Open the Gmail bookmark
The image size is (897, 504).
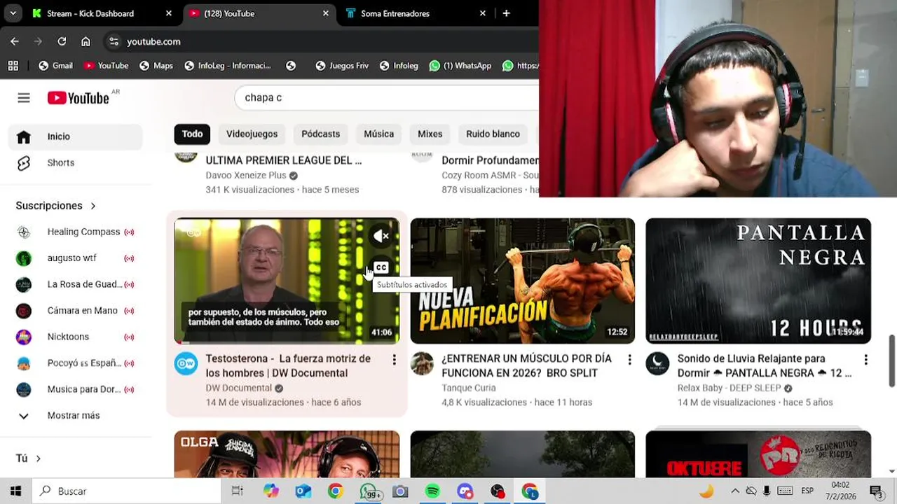coord(55,66)
